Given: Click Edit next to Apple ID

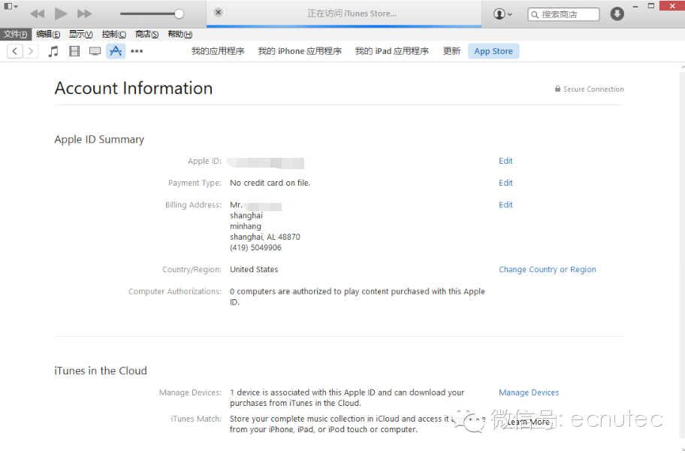Looking at the screenshot, I should (x=506, y=161).
